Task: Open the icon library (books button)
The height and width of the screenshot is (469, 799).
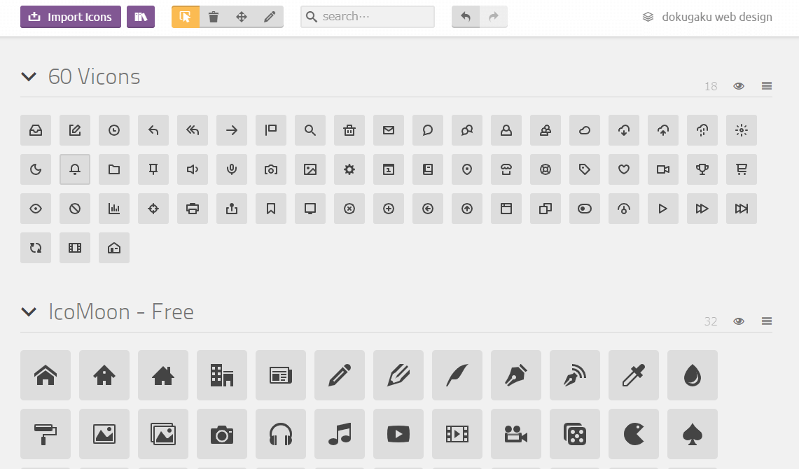Action: [141, 17]
